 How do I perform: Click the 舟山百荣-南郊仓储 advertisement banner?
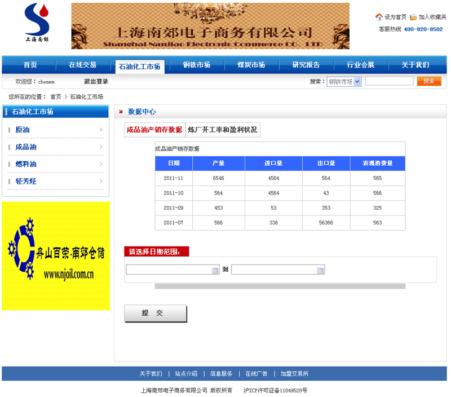pyautogui.click(x=56, y=256)
